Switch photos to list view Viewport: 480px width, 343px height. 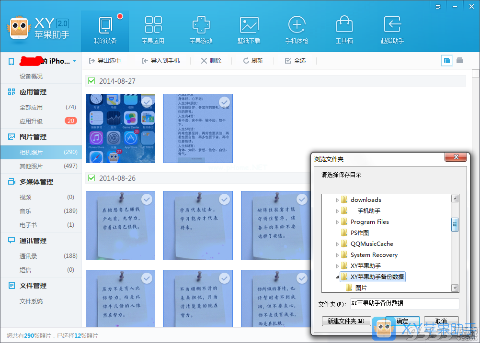pyautogui.click(x=460, y=60)
